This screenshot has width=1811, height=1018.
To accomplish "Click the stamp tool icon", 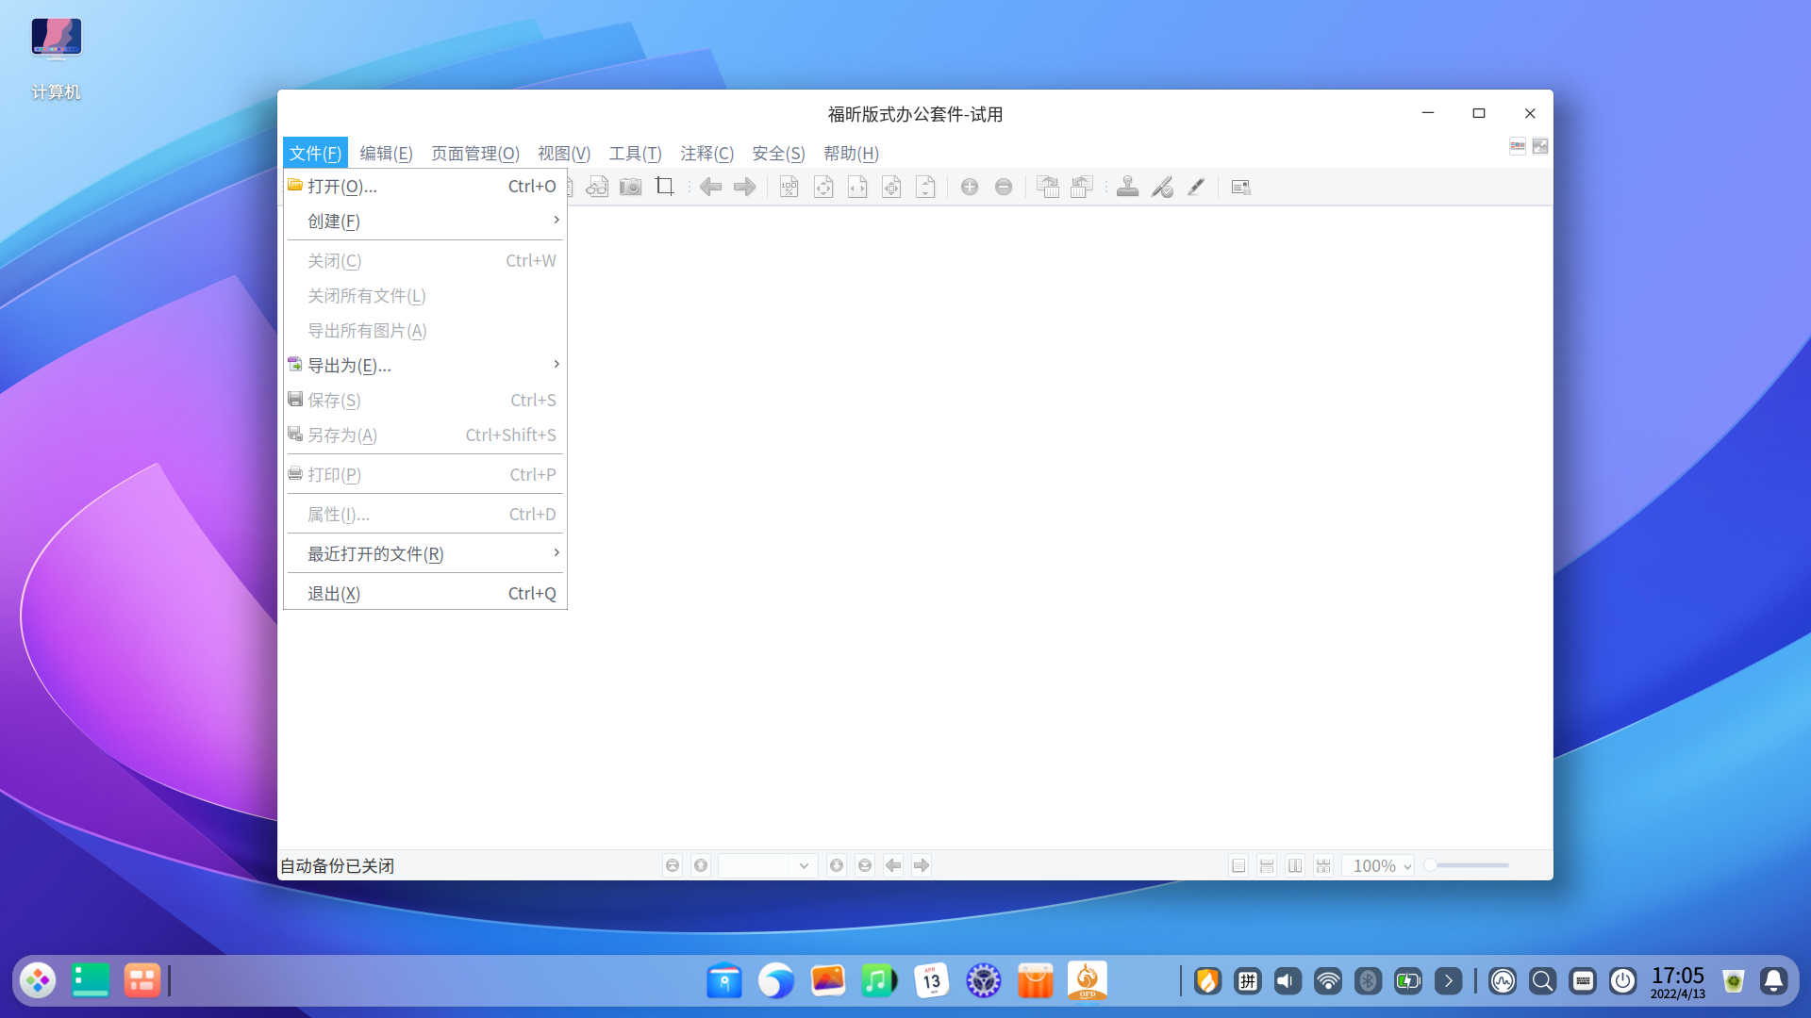I will click(x=1127, y=187).
